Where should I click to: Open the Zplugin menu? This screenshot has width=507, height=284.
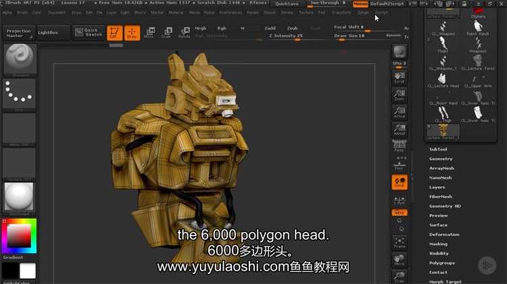363,13
